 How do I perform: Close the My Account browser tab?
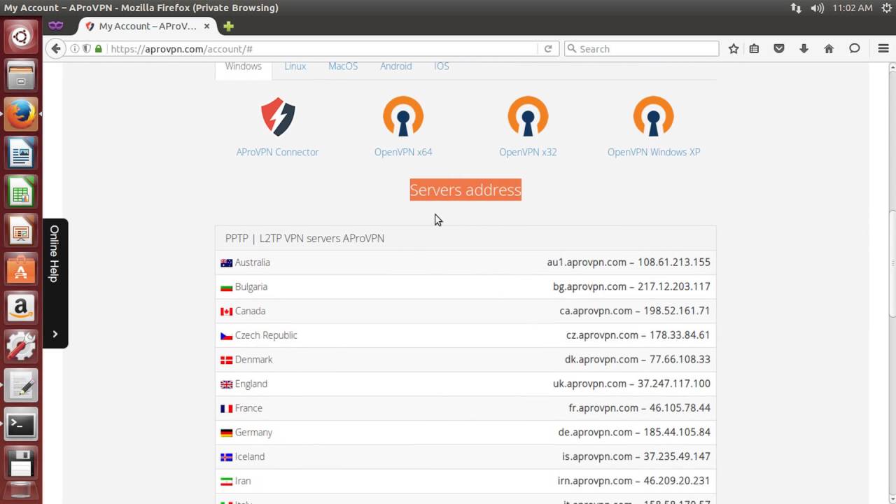(x=207, y=26)
